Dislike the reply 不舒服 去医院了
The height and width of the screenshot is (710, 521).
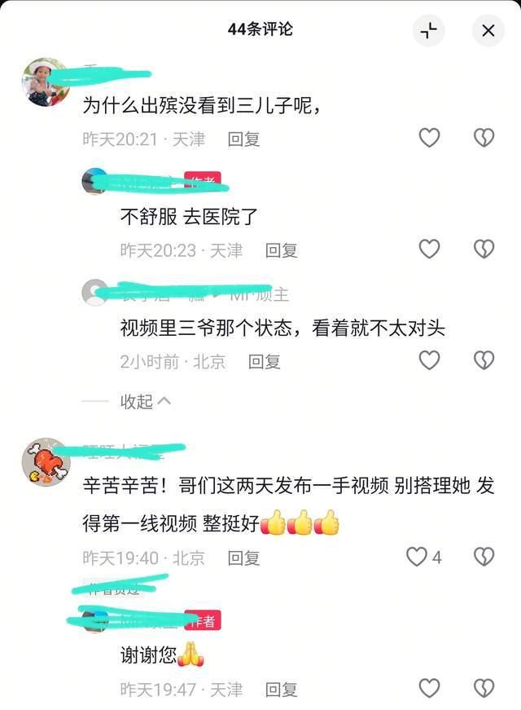[x=484, y=249]
